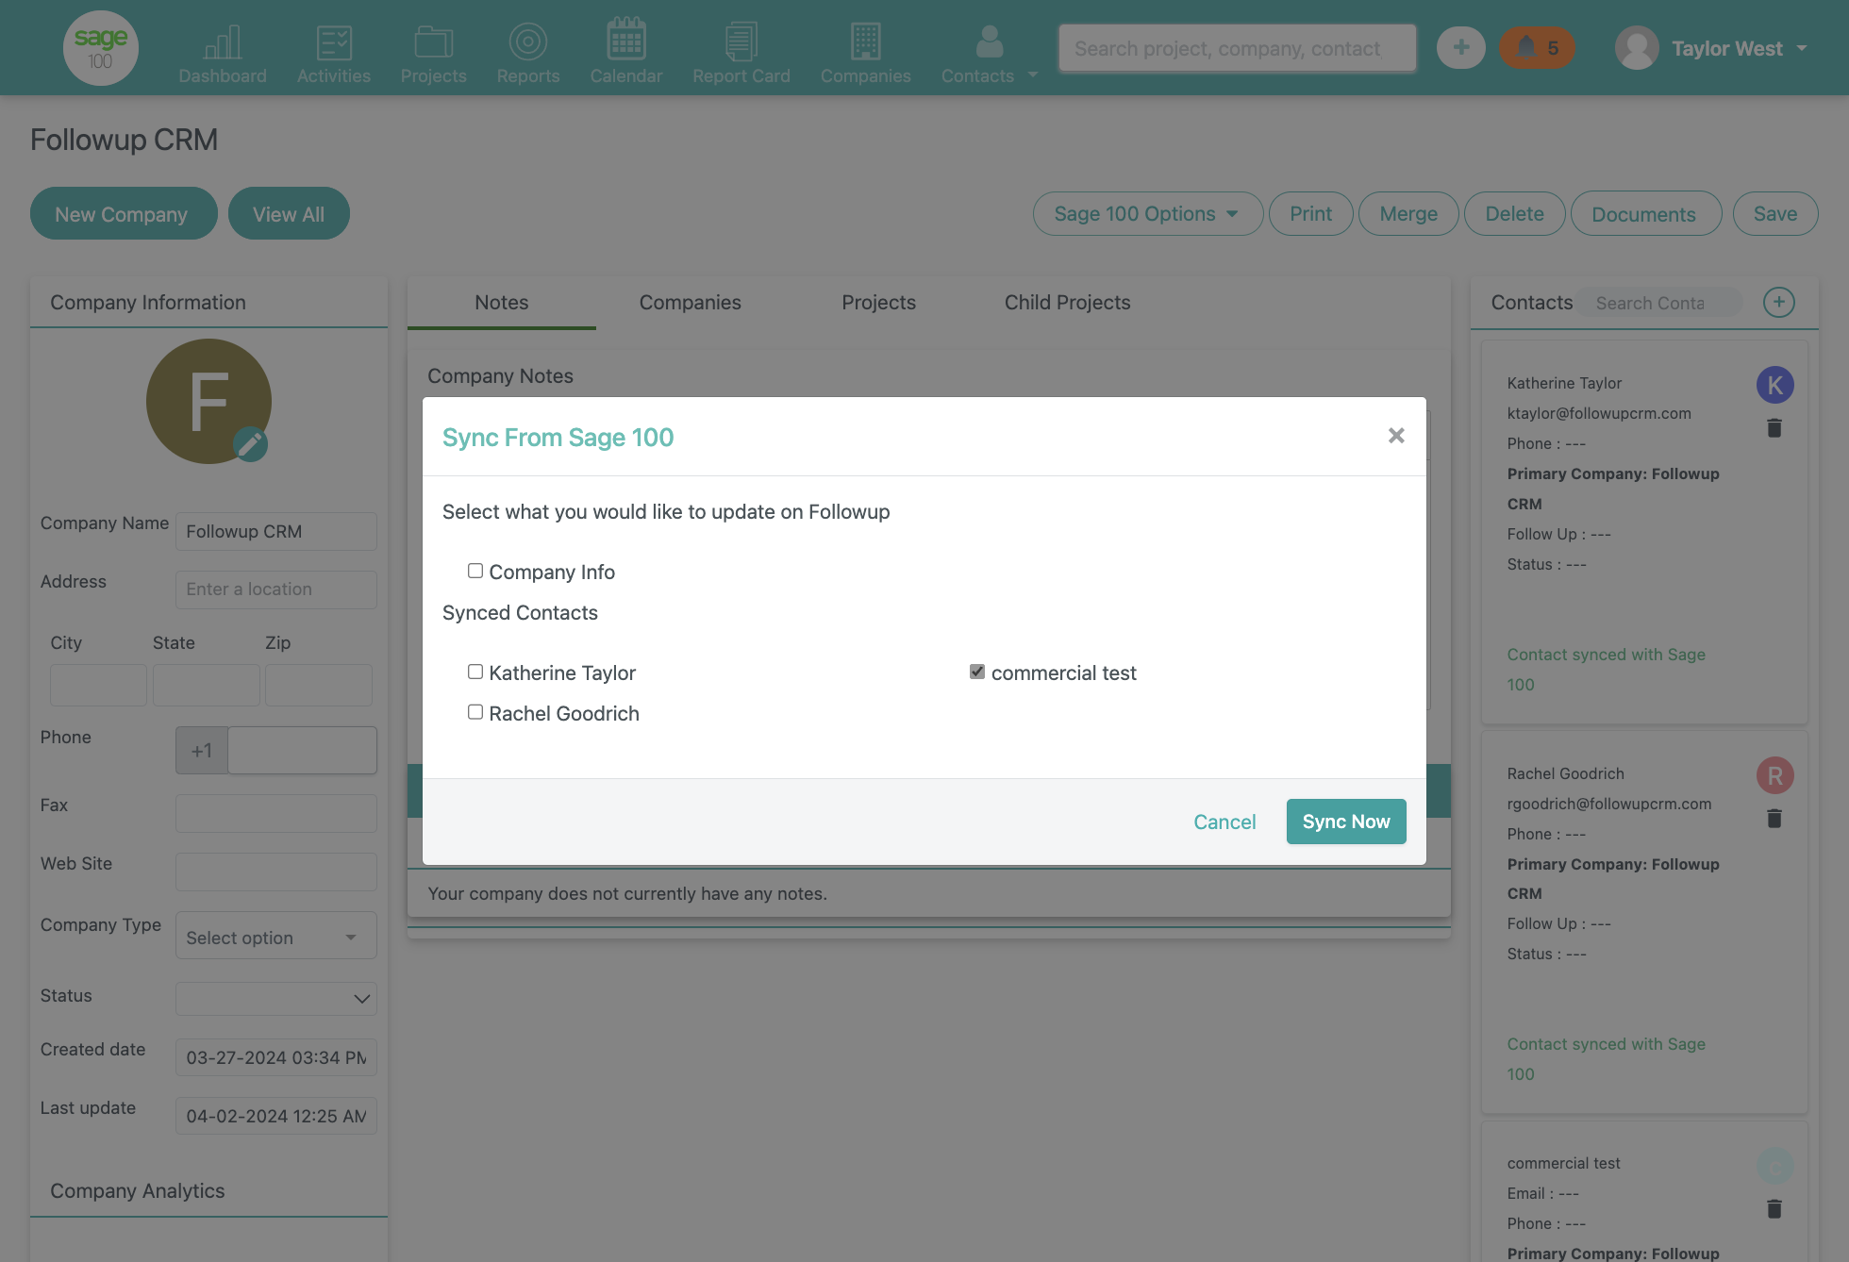Check the Company Info checkbox
The height and width of the screenshot is (1262, 1849).
pos(475,571)
